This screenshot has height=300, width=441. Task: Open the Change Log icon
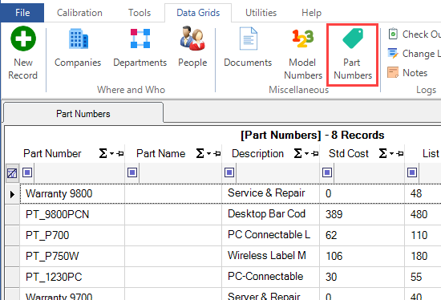393,53
